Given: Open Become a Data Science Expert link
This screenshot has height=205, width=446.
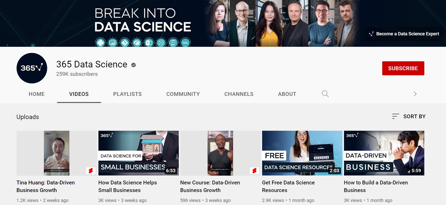Looking at the screenshot, I should [x=404, y=34].
